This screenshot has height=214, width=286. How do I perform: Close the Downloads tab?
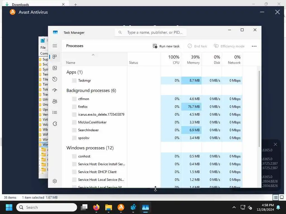63,4
